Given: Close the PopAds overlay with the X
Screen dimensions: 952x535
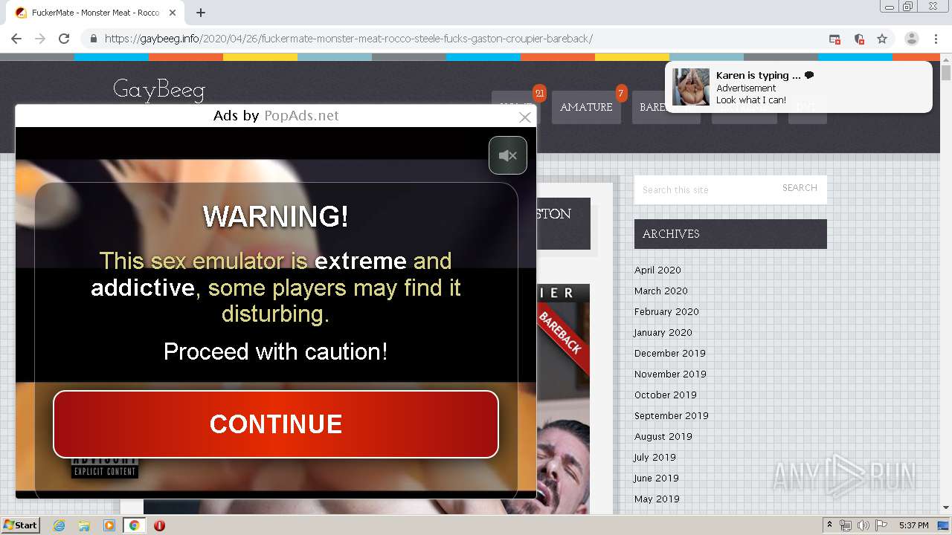Looking at the screenshot, I should (525, 117).
